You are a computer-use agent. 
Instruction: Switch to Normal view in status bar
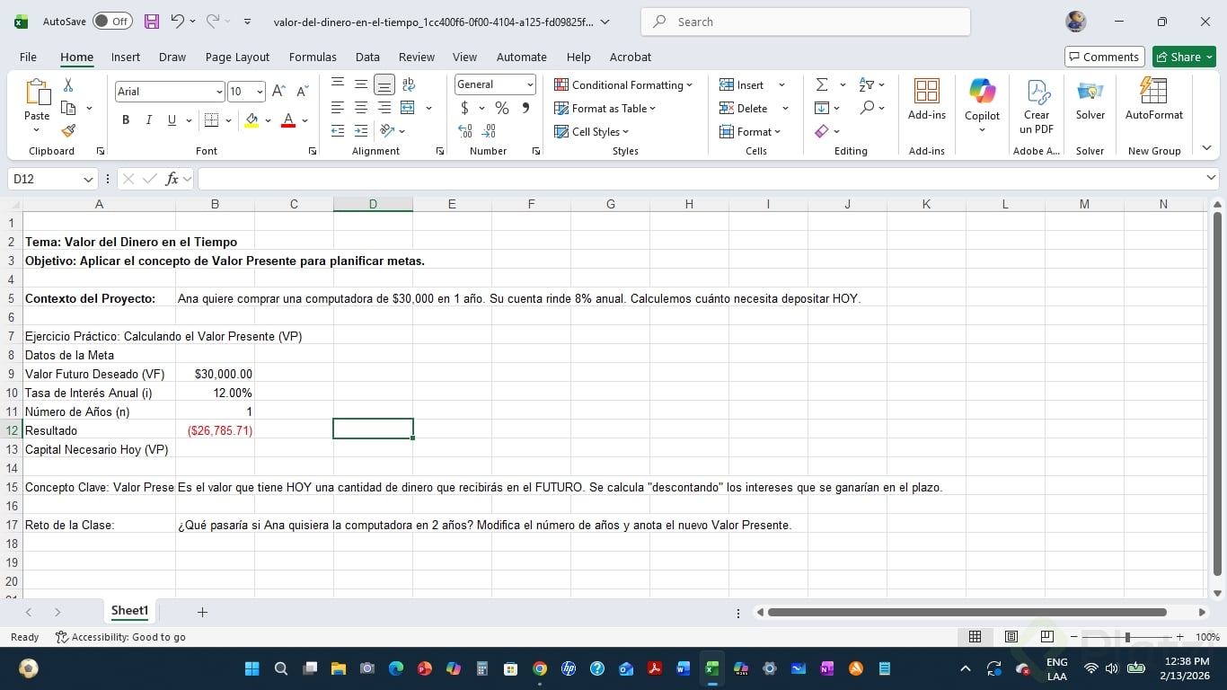(x=975, y=637)
